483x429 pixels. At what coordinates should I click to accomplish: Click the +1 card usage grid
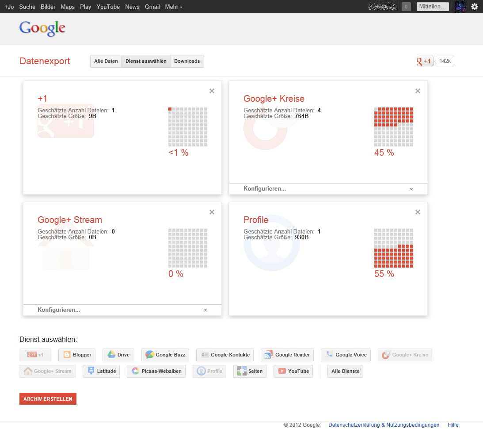[188, 126]
